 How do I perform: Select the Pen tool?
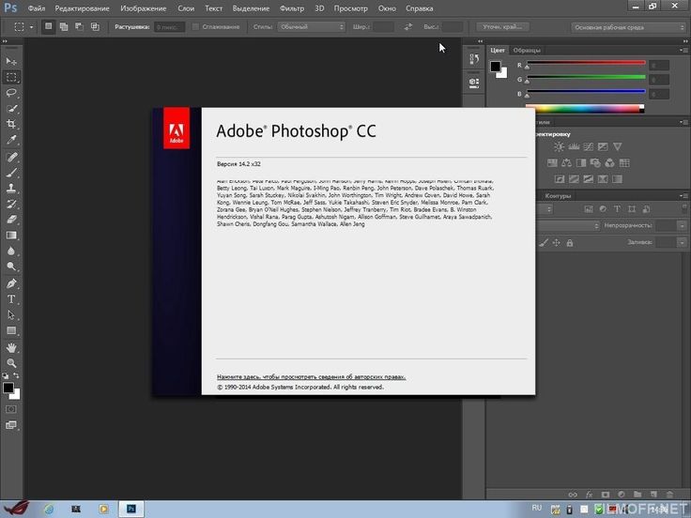[x=11, y=283]
